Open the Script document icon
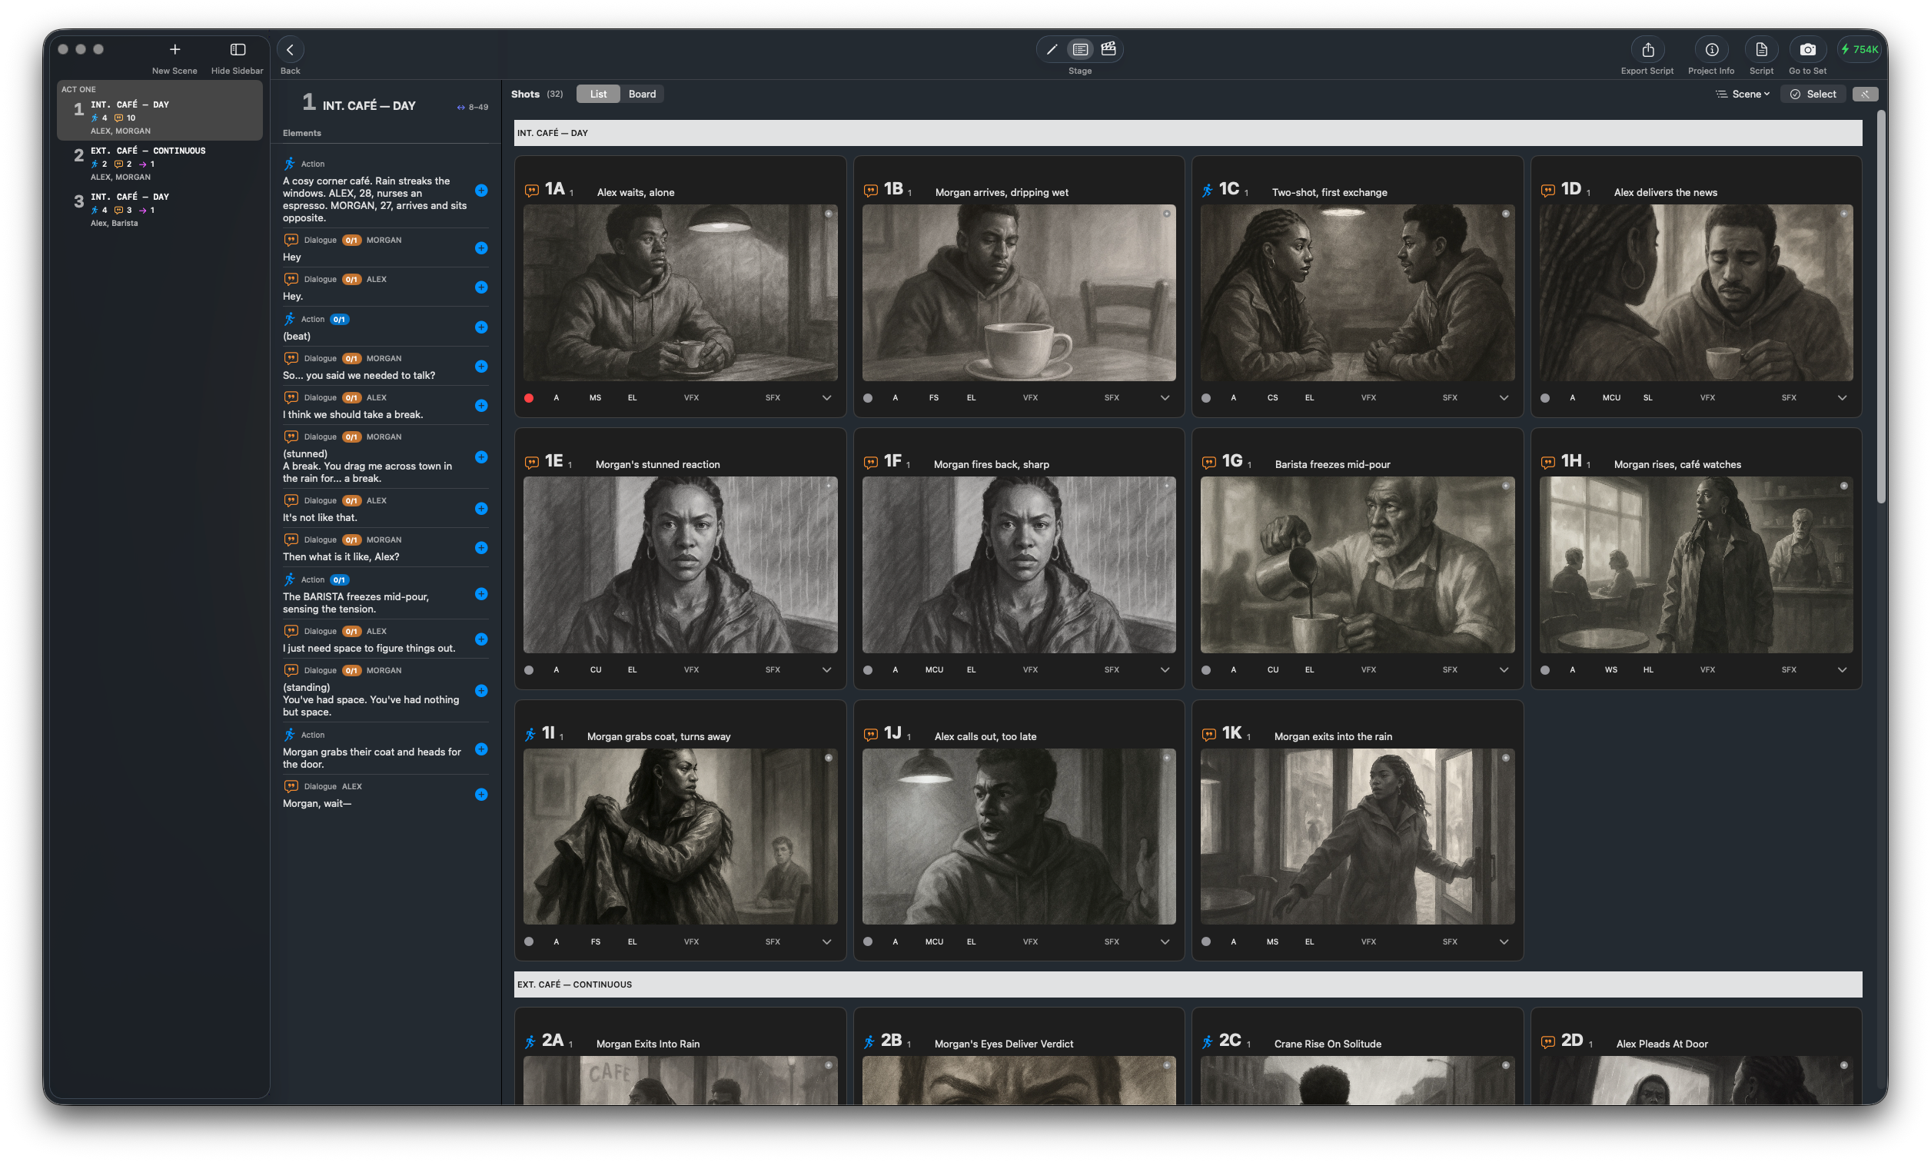The image size is (1931, 1162). 1761,49
